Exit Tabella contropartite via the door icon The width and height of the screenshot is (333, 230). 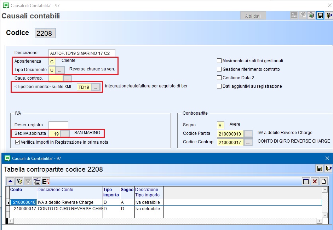click(328, 169)
